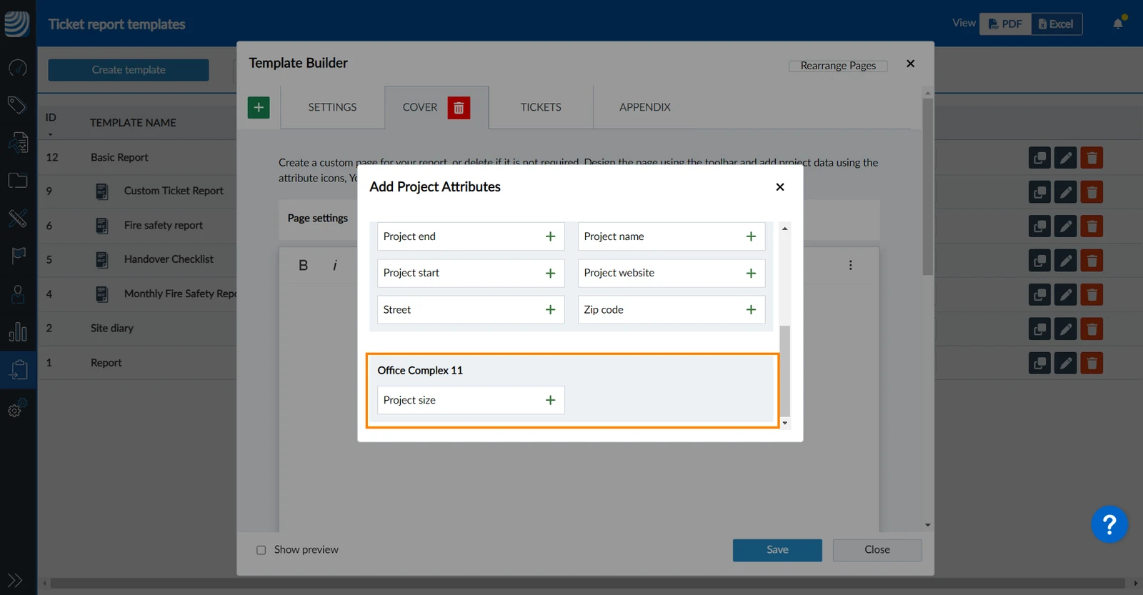
Task: Click the attributes dialog scrollbar down arrow
Action: (785, 423)
